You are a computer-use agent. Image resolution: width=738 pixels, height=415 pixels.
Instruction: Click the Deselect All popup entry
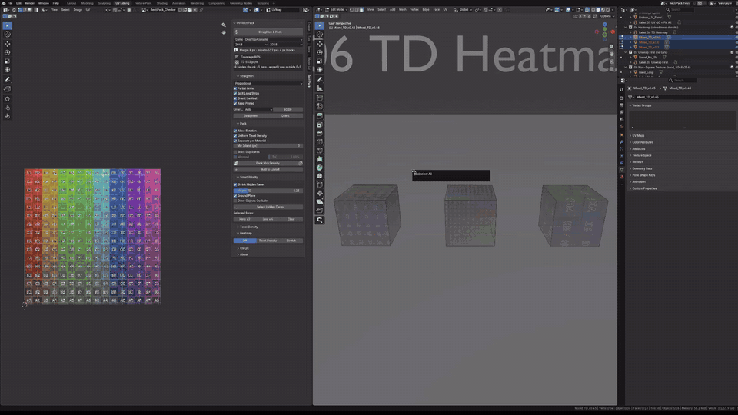pyautogui.click(x=451, y=174)
